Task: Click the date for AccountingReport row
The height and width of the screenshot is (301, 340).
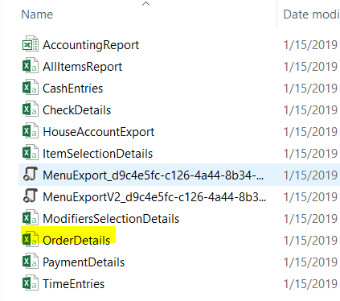Action: (x=310, y=45)
